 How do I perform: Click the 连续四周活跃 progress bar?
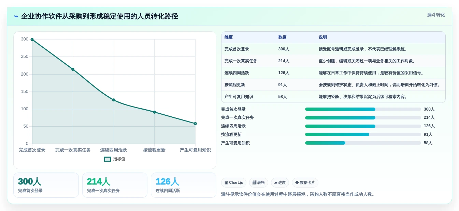coord(363,126)
